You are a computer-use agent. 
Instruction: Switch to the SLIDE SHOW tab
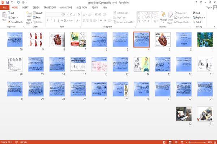click(x=82, y=8)
